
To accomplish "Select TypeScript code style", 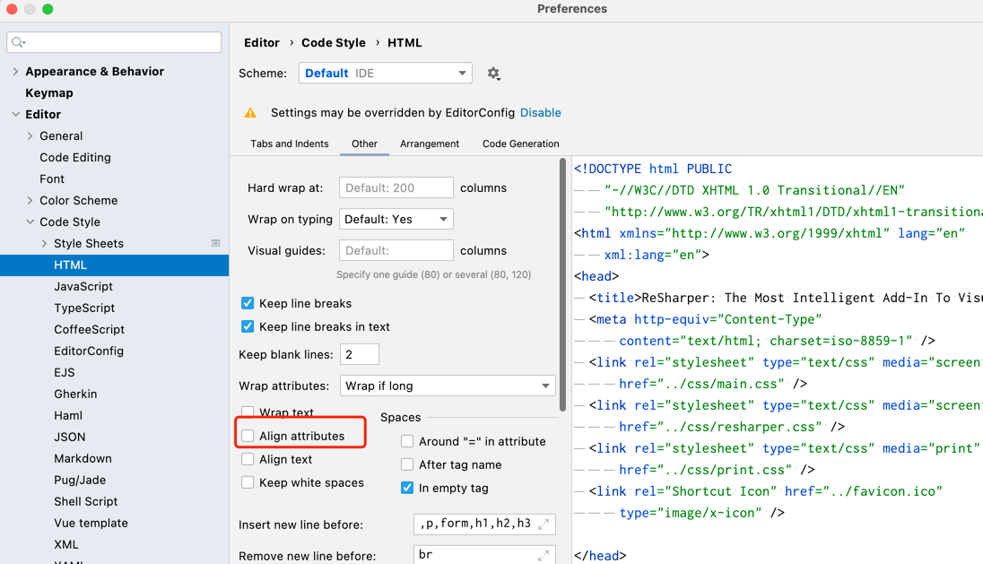I will click(84, 308).
